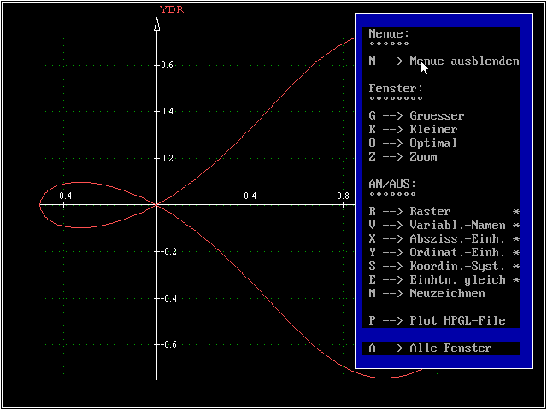Viewport: 547px width, 410px height.
Task: Click the Y-axis arrow head at top
Action: pos(156,25)
